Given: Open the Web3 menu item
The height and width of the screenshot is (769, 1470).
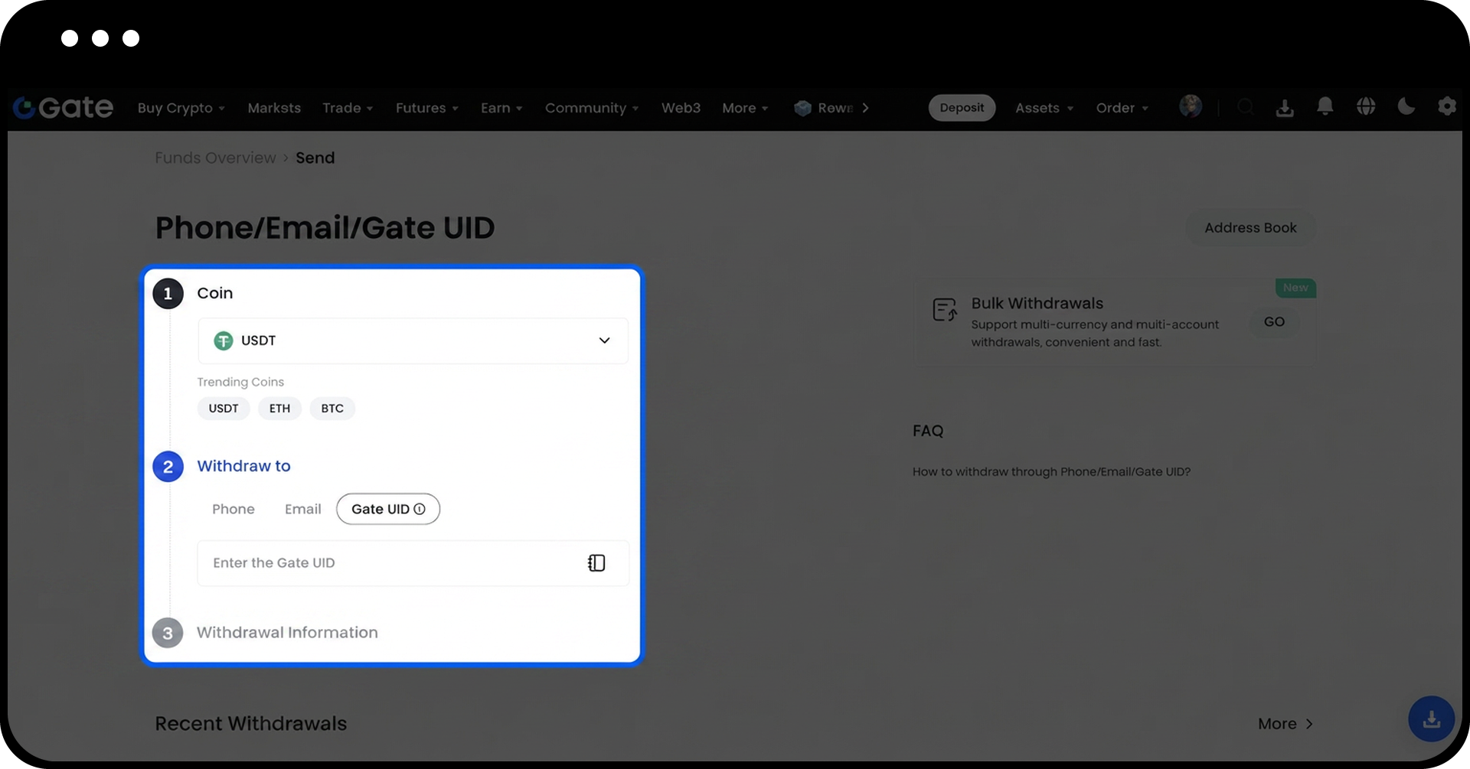Looking at the screenshot, I should (681, 108).
